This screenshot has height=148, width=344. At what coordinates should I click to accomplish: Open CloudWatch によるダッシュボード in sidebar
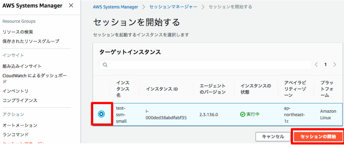click(35, 78)
